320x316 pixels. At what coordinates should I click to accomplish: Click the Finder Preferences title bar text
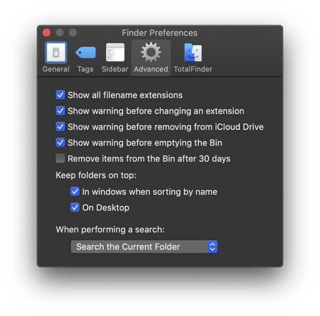tap(160, 33)
